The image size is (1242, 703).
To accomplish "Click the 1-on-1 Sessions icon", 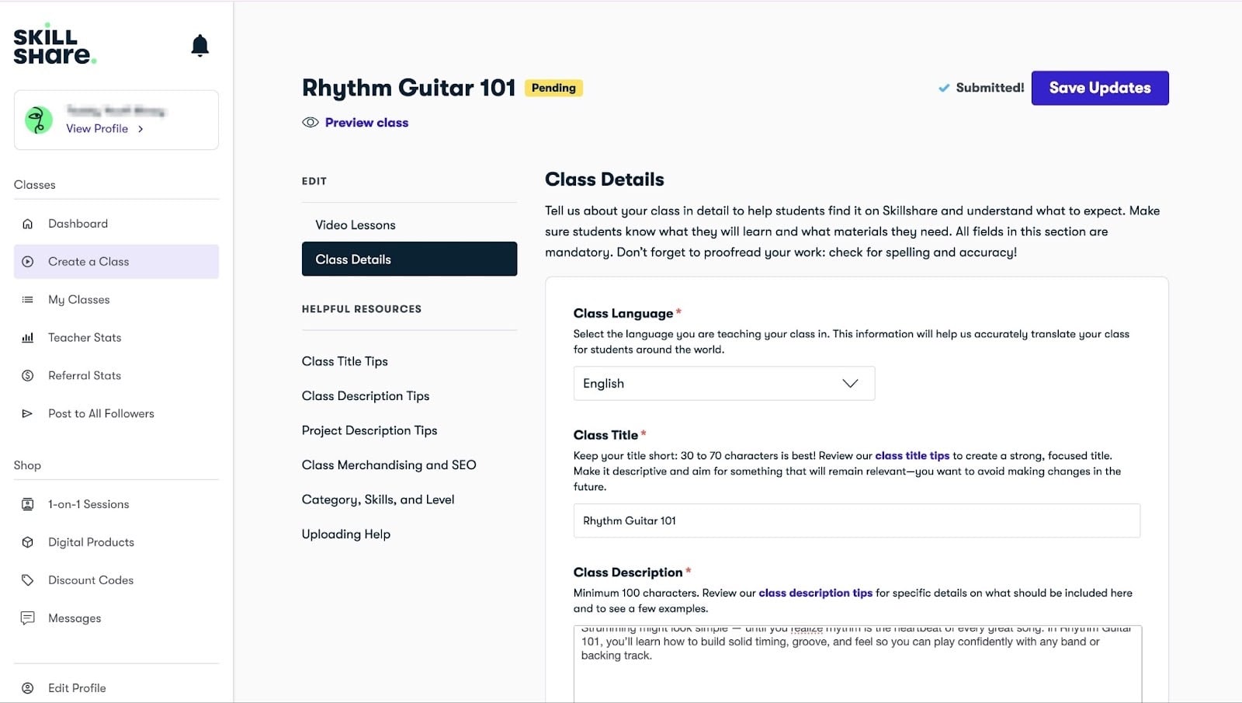I will [x=28, y=504].
